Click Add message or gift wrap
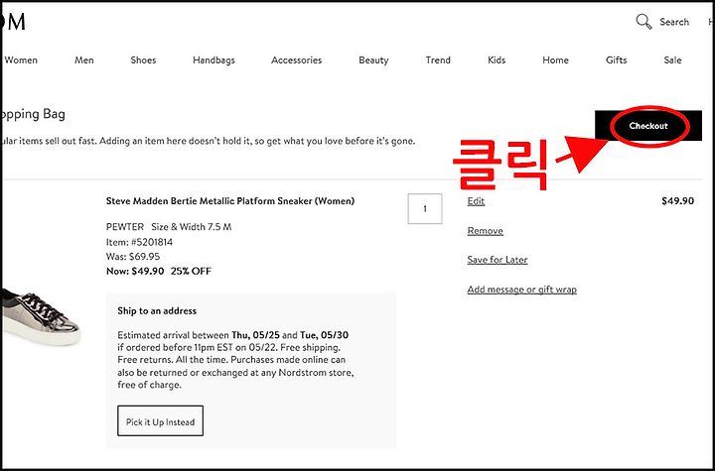Screen dimensions: 715x471 [522, 290]
